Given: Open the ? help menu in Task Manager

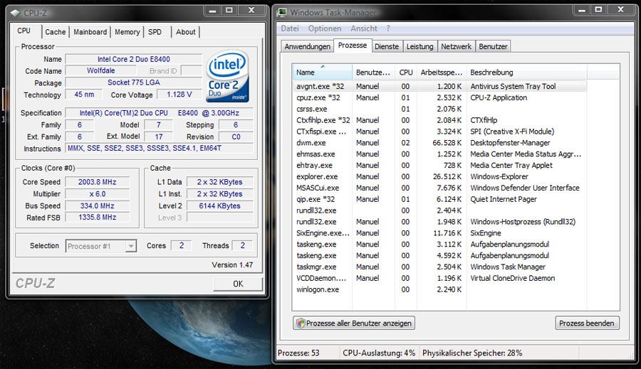Looking at the screenshot, I should pyautogui.click(x=388, y=28).
